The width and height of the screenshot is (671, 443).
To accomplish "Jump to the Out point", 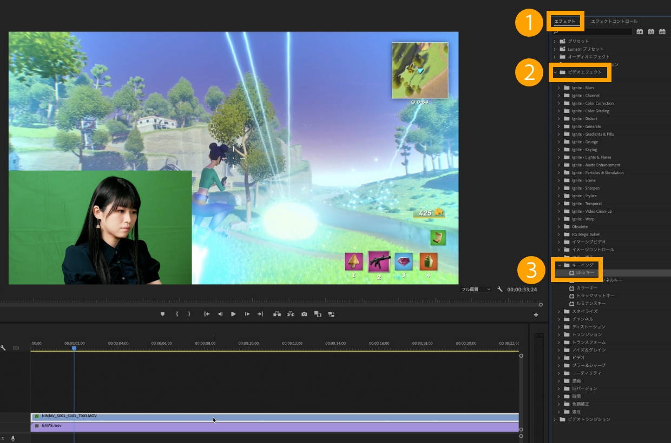I will coord(260,314).
